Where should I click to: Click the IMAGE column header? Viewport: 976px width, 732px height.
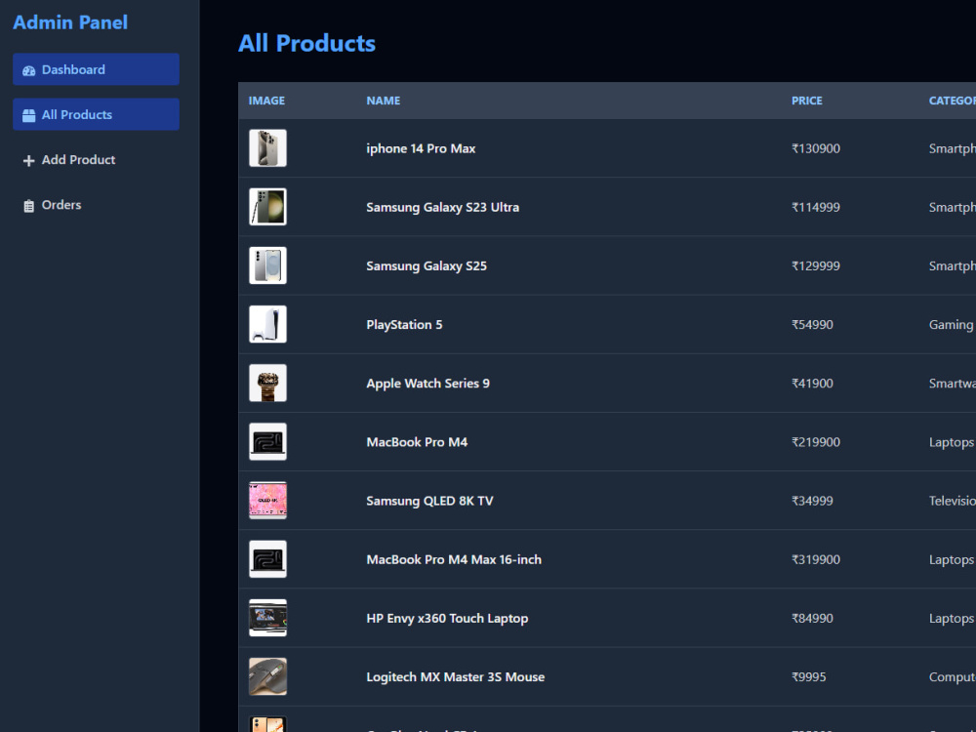click(x=266, y=101)
